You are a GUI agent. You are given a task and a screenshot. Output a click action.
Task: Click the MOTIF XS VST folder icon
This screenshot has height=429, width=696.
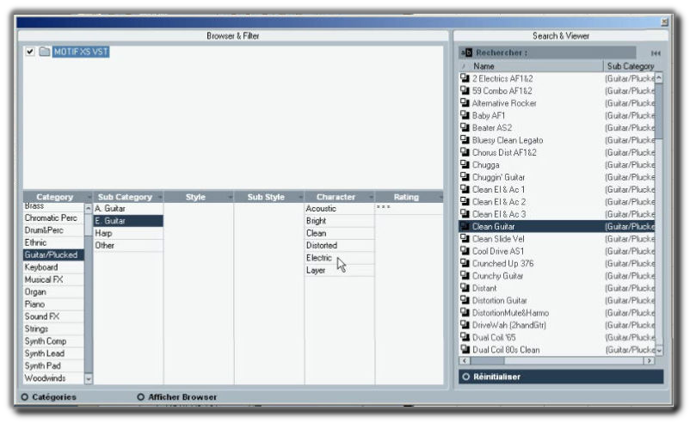44,52
